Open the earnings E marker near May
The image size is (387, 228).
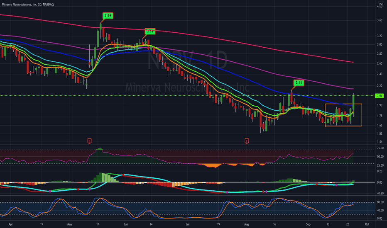tap(90, 141)
